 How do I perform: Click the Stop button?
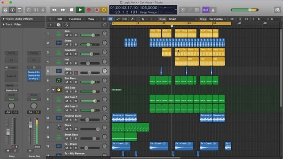(72, 10)
